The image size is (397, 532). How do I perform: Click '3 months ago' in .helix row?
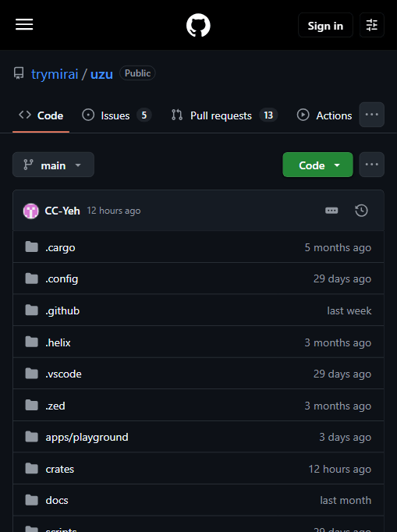[x=338, y=342]
